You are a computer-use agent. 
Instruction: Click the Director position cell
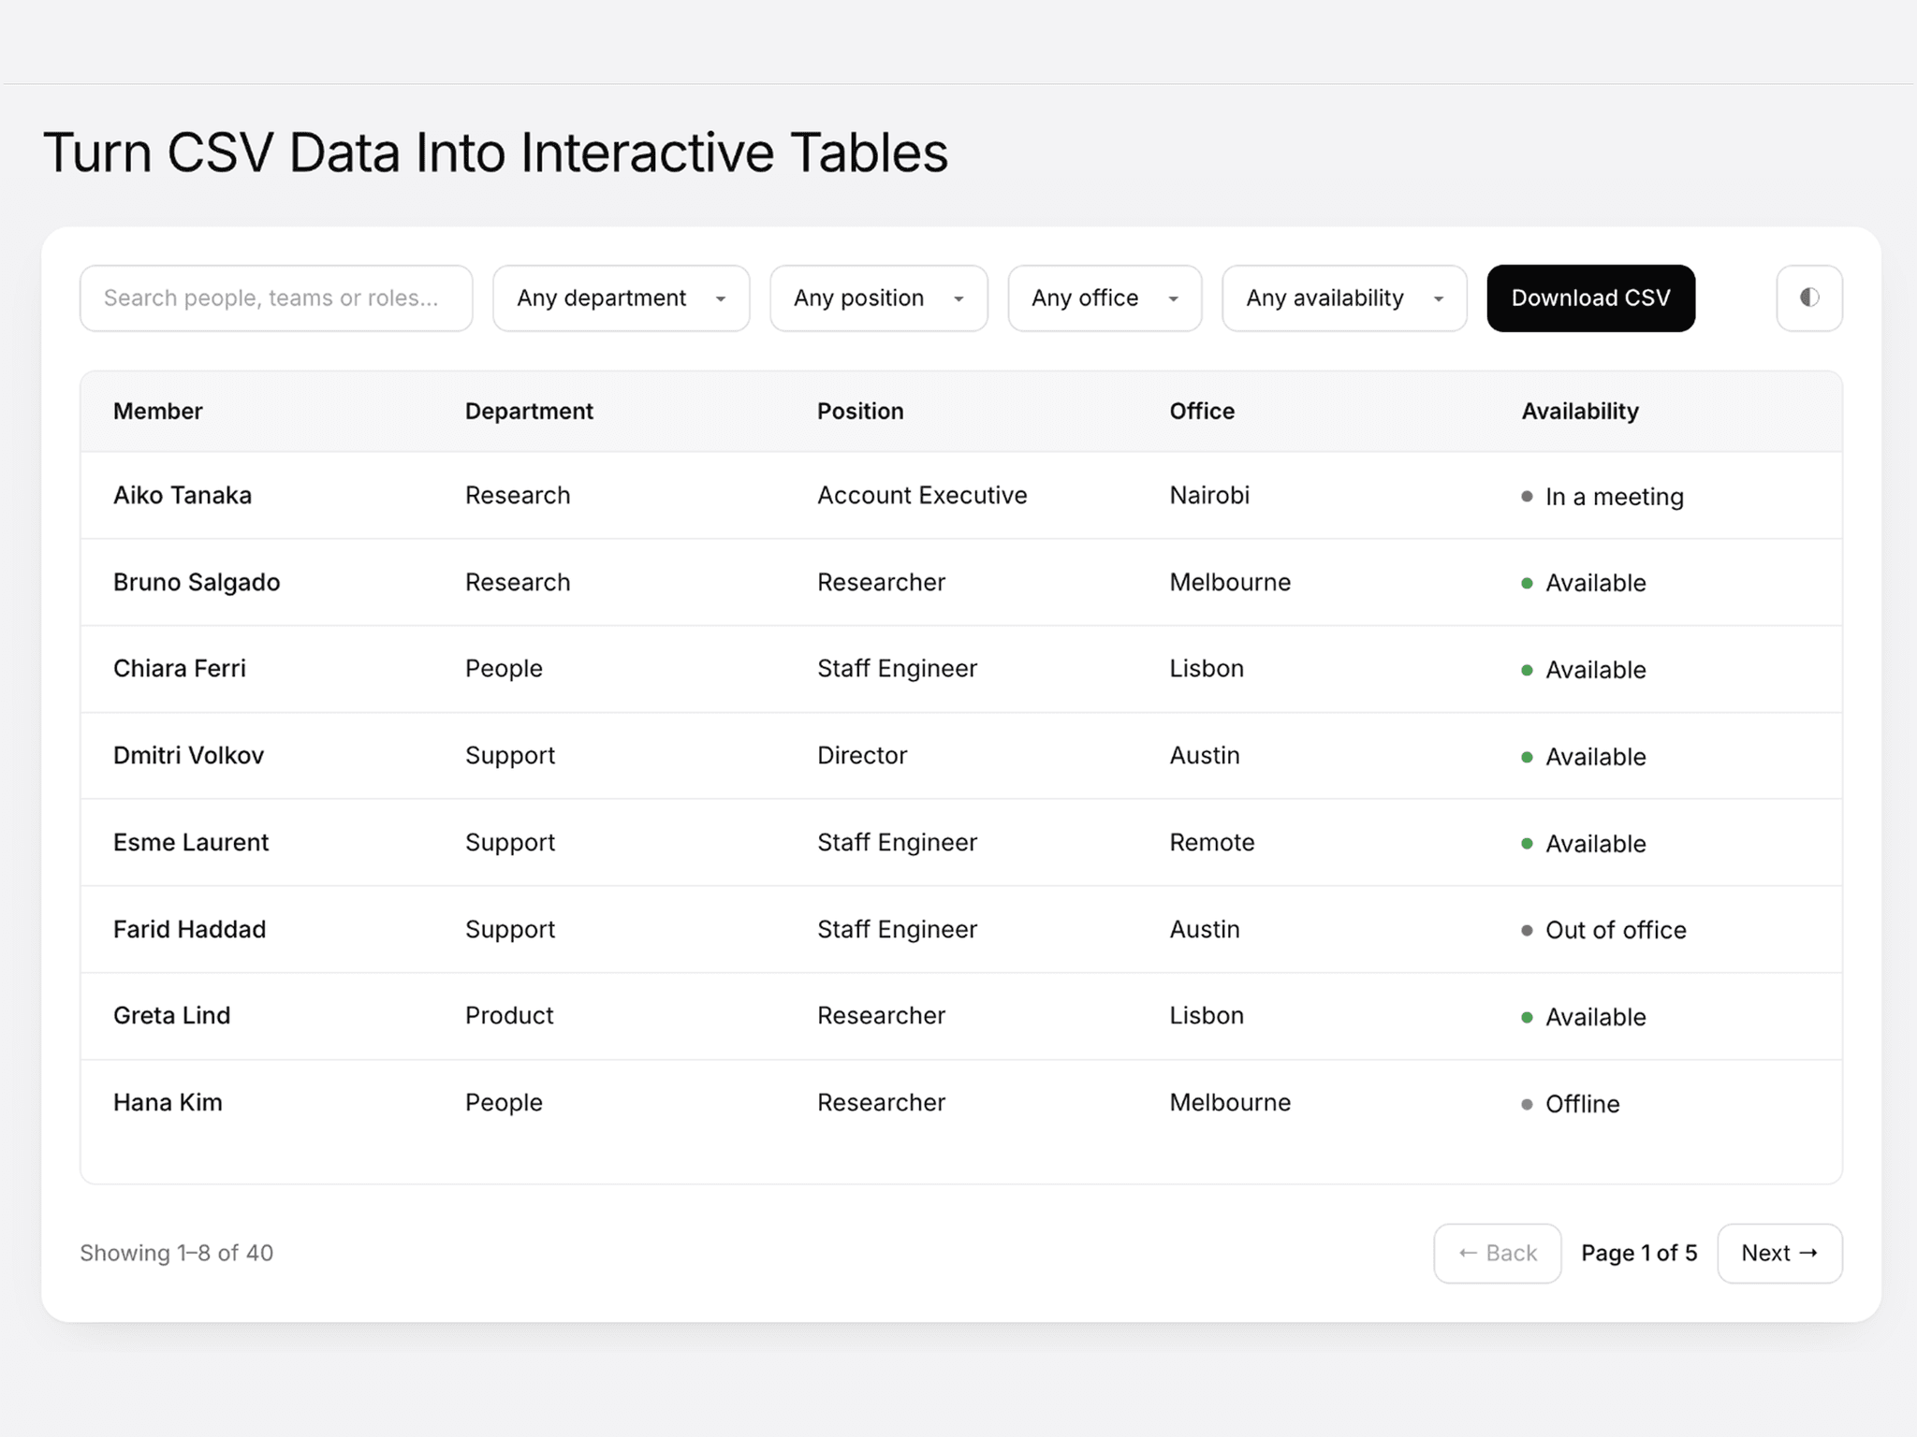tap(862, 755)
